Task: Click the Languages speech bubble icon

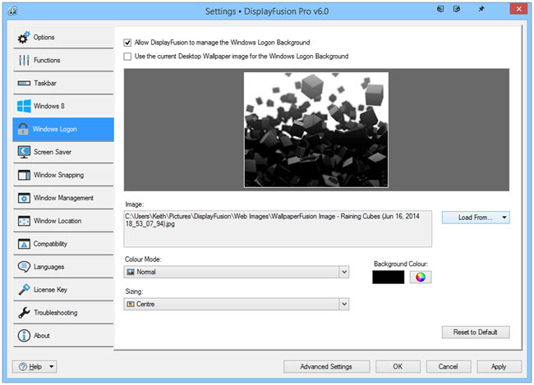Action: point(24,267)
